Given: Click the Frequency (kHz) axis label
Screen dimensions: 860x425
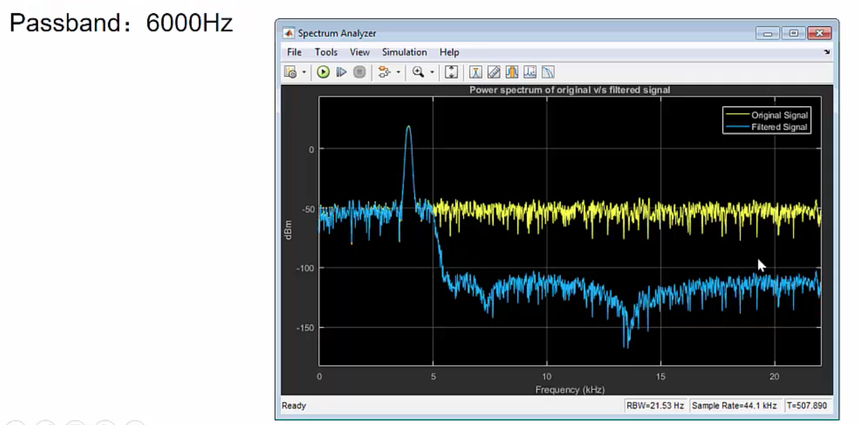Looking at the screenshot, I should point(570,390).
